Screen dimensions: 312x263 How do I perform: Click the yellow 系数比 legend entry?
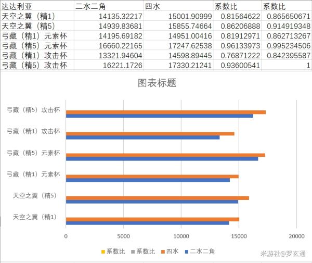tap(113, 252)
